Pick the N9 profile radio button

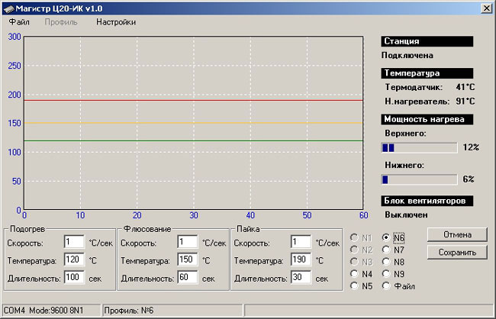(386, 273)
